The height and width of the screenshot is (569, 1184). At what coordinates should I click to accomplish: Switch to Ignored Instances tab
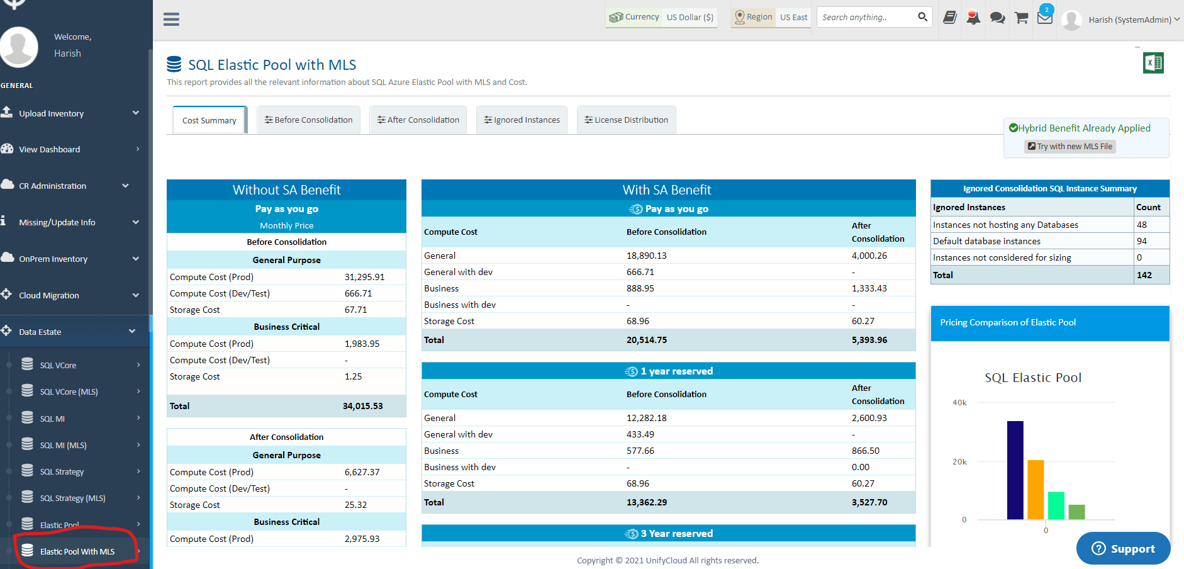coord(522,120)
